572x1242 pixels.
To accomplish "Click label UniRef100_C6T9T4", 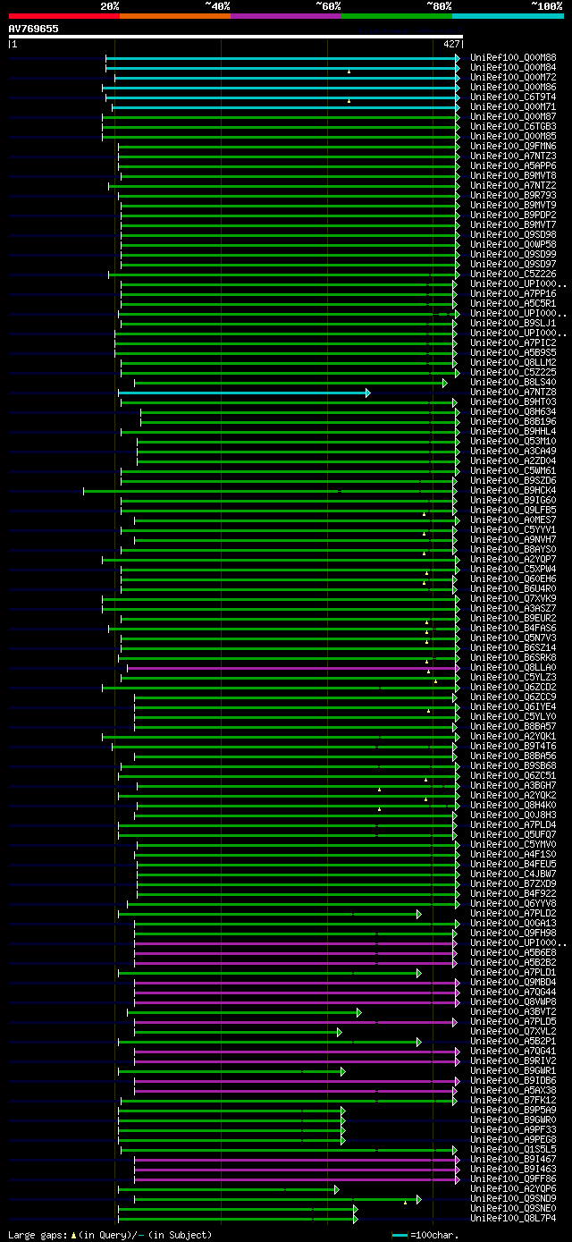I will click(513, 97).
